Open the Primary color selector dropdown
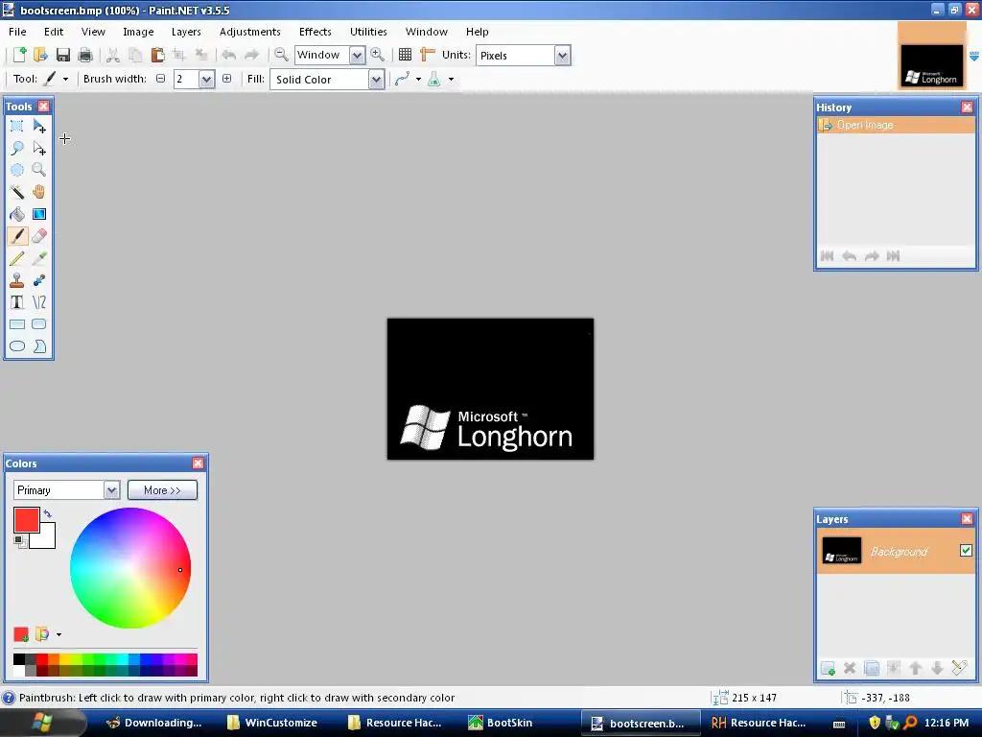The height and width of the screenshot is (737, 982). coord(111,490)
